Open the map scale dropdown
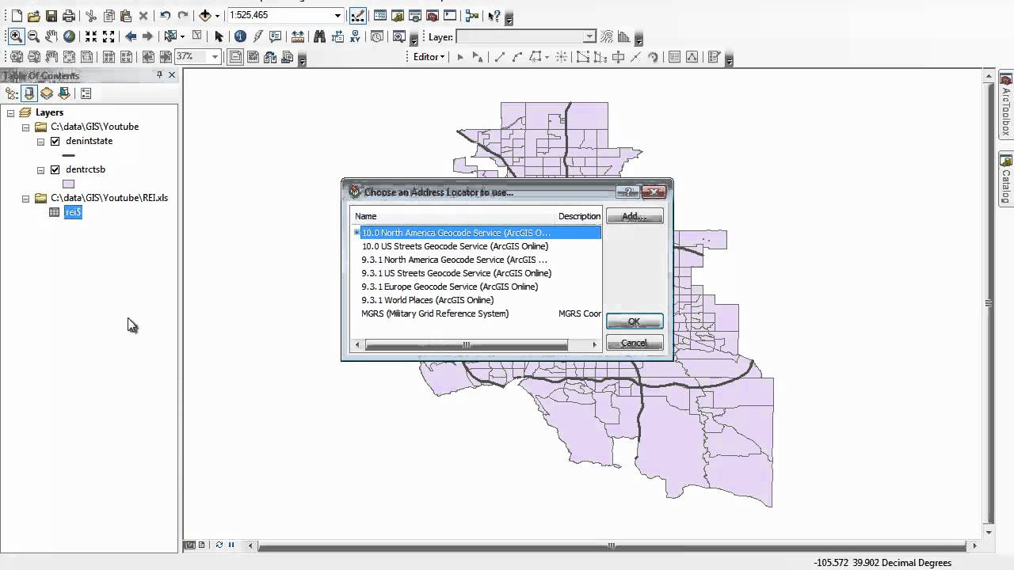Viewport: 1014px width, 570px height. click(337, 16)
